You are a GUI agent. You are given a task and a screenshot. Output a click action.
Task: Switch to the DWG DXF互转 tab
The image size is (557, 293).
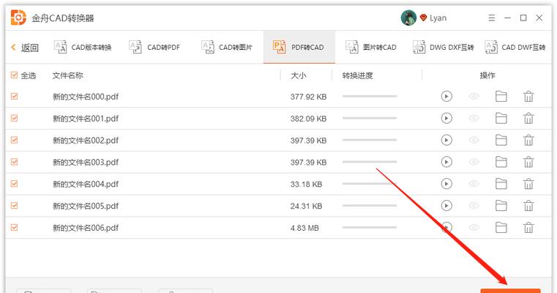(x=444, y=47)
